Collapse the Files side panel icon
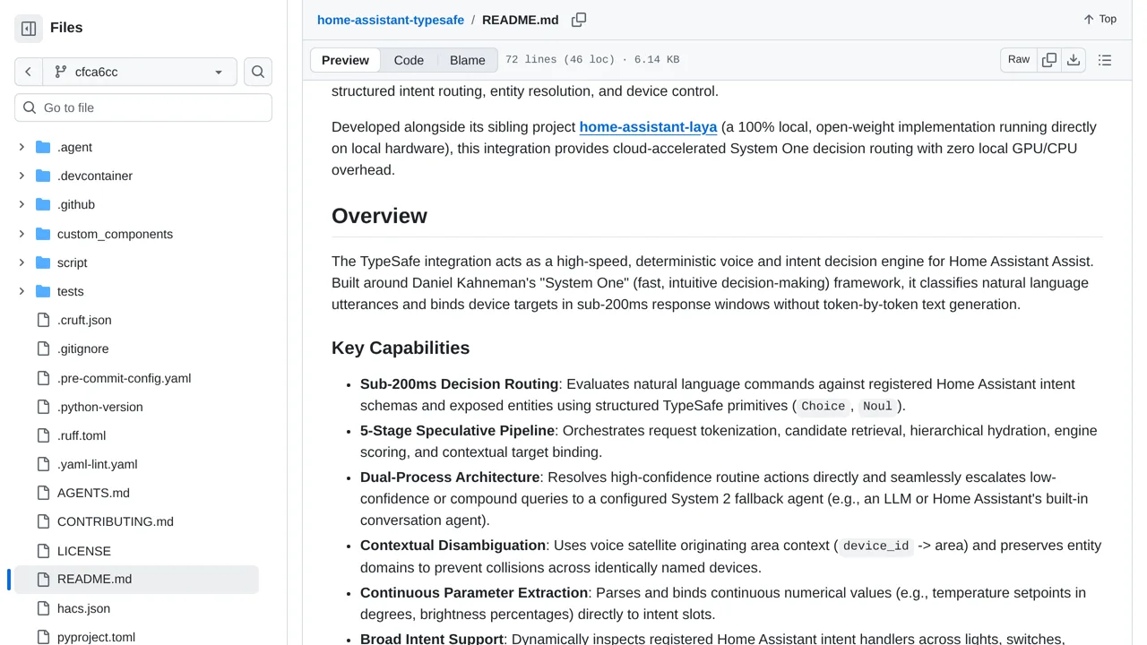1147x645 pixels. click(x=29, y=29)
